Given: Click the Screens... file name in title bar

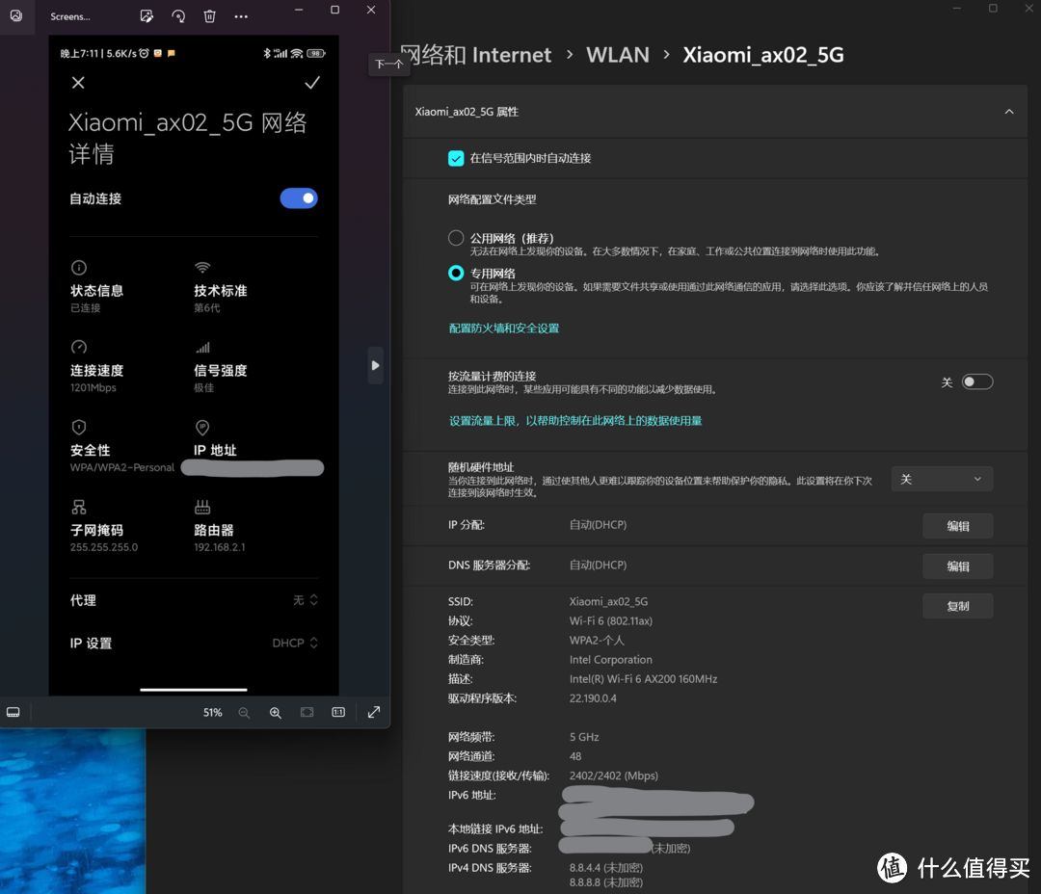Looking at the screenshot, I should [x=69, y=16].
